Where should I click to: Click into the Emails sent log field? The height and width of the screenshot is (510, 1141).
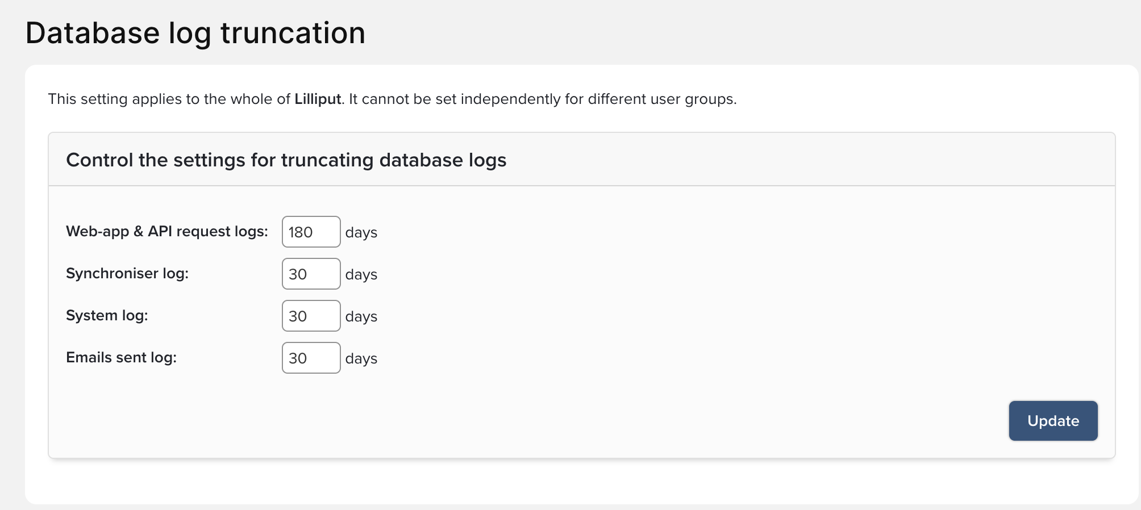point(311,358)
